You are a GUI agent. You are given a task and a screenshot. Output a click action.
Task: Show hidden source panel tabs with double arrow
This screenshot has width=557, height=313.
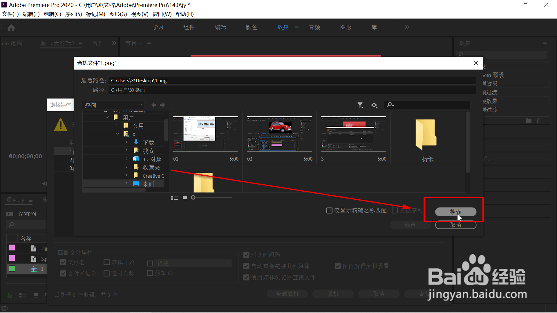coord(114,43)
